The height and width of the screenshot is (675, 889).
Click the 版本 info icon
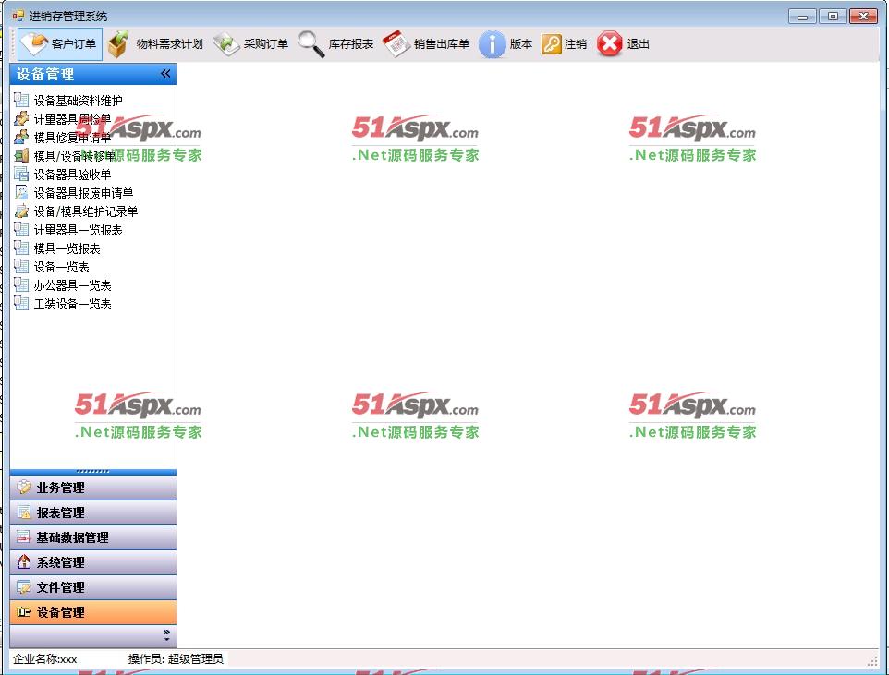coord(493,43)
